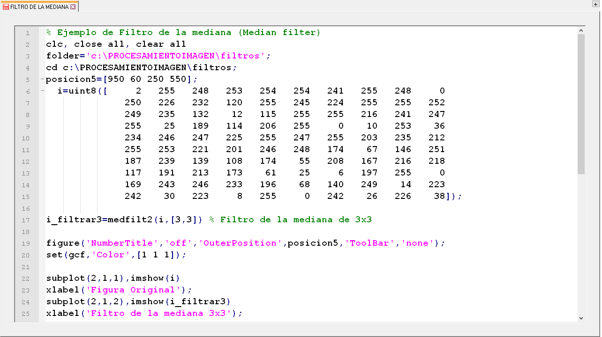Collapse the fold marker at line 6

pyautogui.click(x=42, y=91)
